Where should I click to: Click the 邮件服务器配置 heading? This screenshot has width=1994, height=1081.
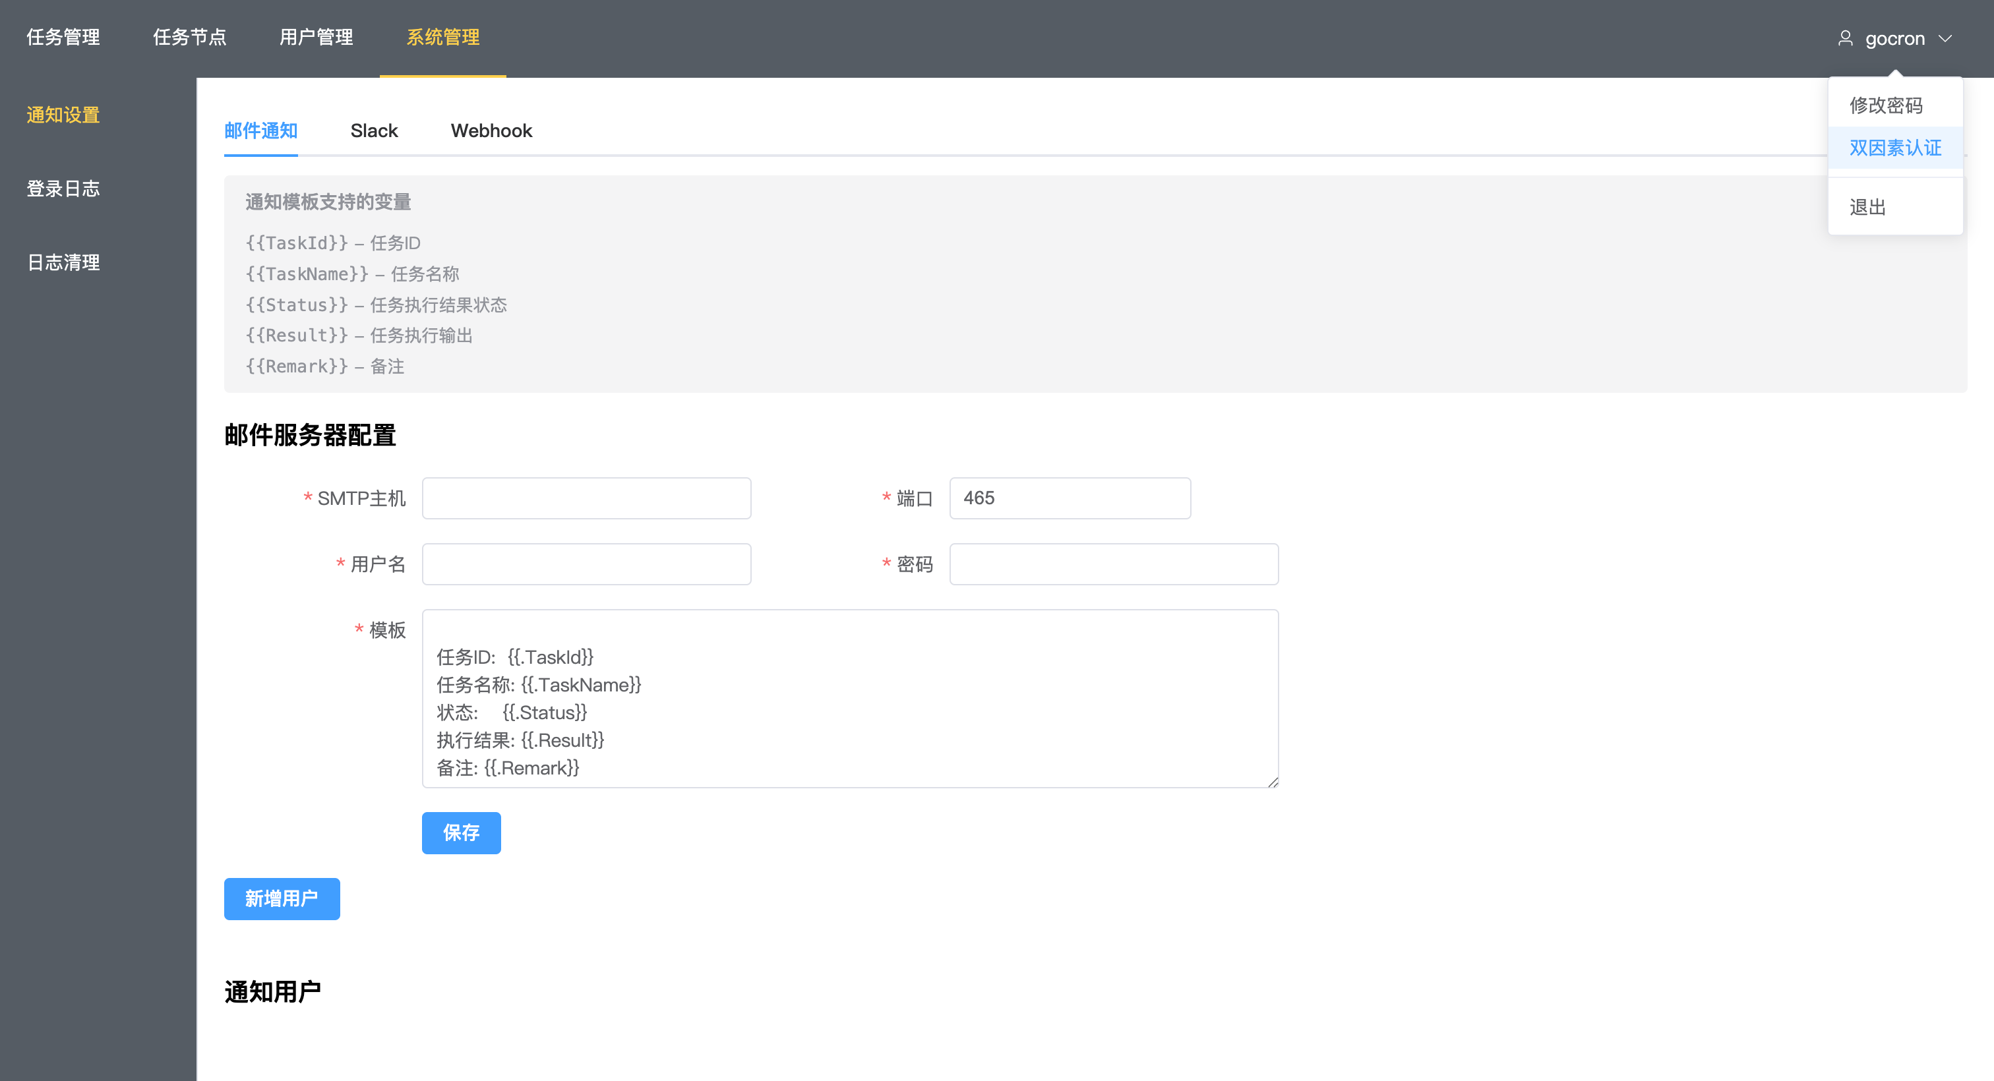[x=311, y=435]
